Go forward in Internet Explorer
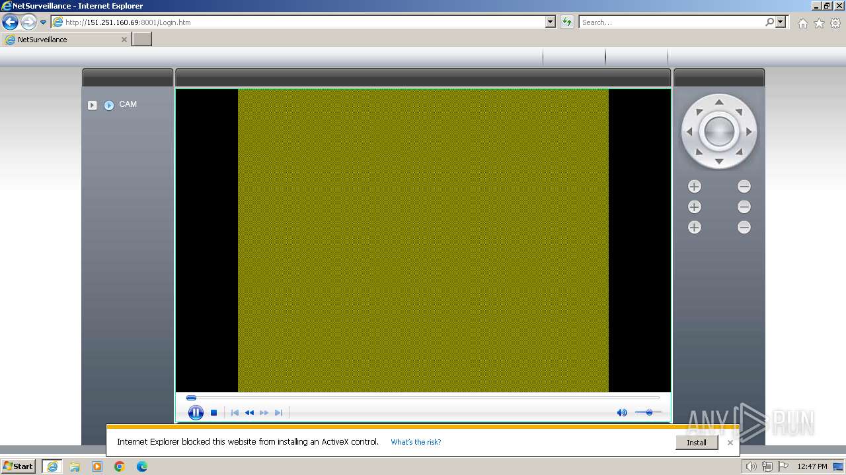The image size is (846, 475). [28, 22]
